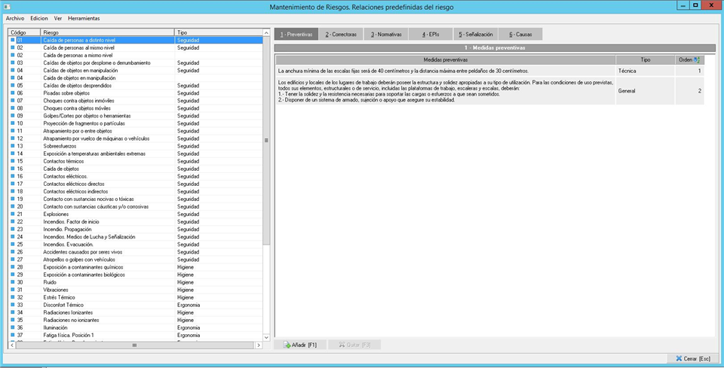724x368 pixels.
Task: Click the Orden column sort icon
Action: [697, 60]
